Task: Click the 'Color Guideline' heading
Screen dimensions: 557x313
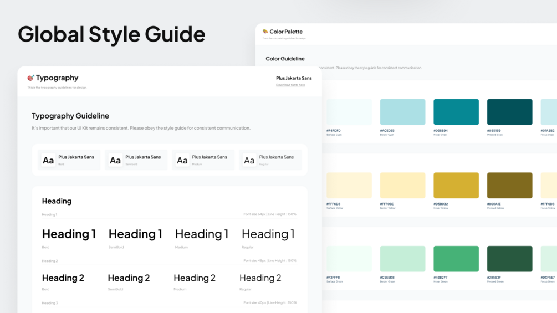Action: pos(285,59)
